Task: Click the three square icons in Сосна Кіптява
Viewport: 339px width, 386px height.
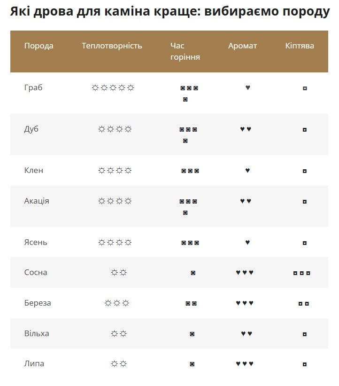Action: tap(301, 273)
